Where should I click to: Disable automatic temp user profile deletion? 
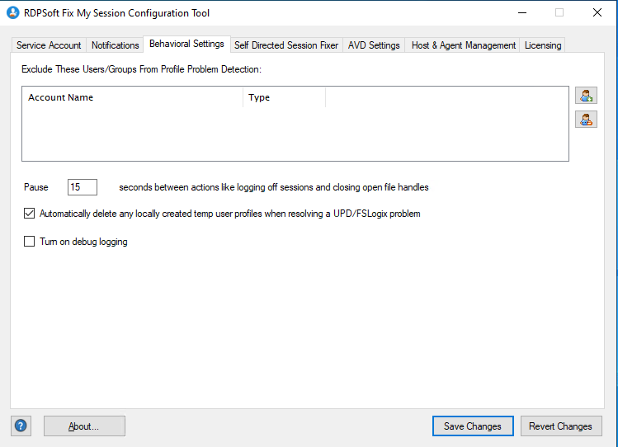(x=30, y=214)
